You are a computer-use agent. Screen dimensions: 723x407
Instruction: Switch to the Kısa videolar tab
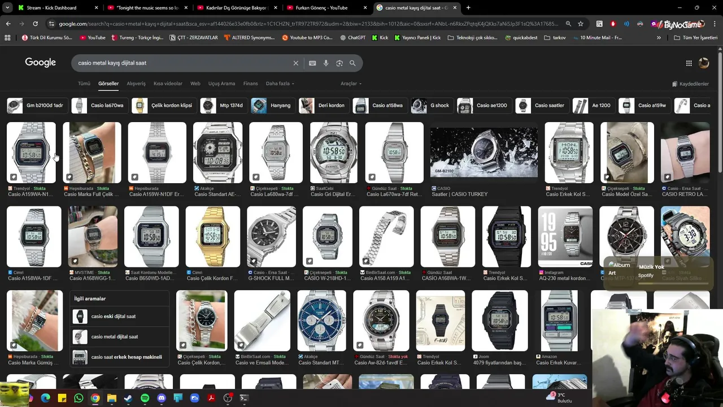(x=168, y=84)
